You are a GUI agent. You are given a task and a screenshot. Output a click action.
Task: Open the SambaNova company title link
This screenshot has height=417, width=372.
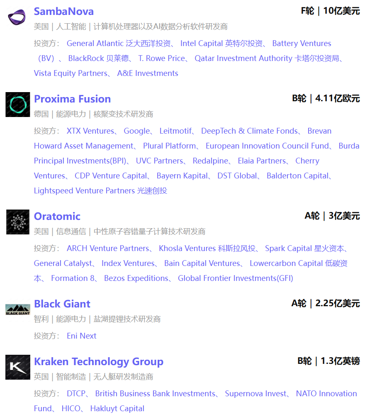[64, 12]
